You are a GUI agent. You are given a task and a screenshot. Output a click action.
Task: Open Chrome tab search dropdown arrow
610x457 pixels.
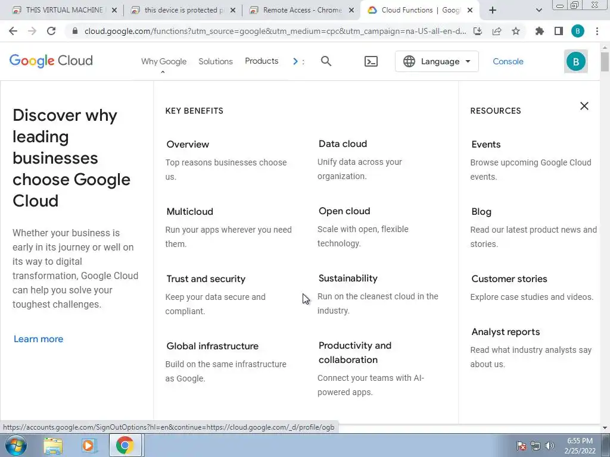click(539, 10)
